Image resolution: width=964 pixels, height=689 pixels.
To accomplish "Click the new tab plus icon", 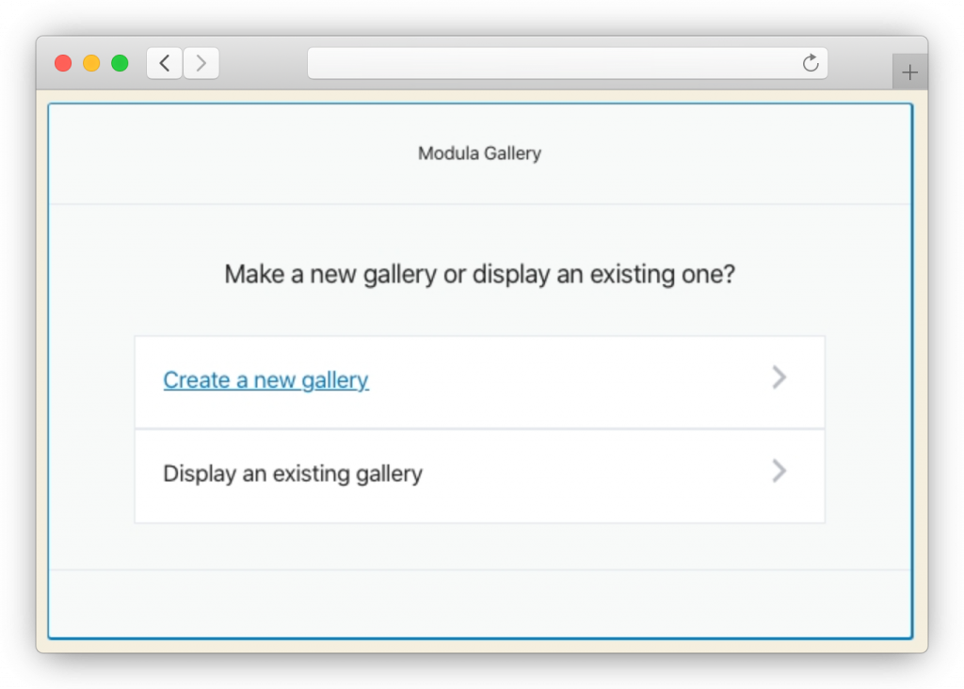I will point(909,70).
